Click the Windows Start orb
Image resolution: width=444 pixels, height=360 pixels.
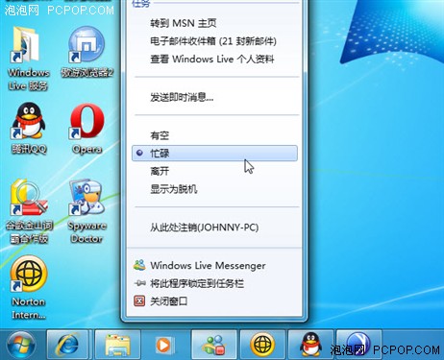(21, 346)
